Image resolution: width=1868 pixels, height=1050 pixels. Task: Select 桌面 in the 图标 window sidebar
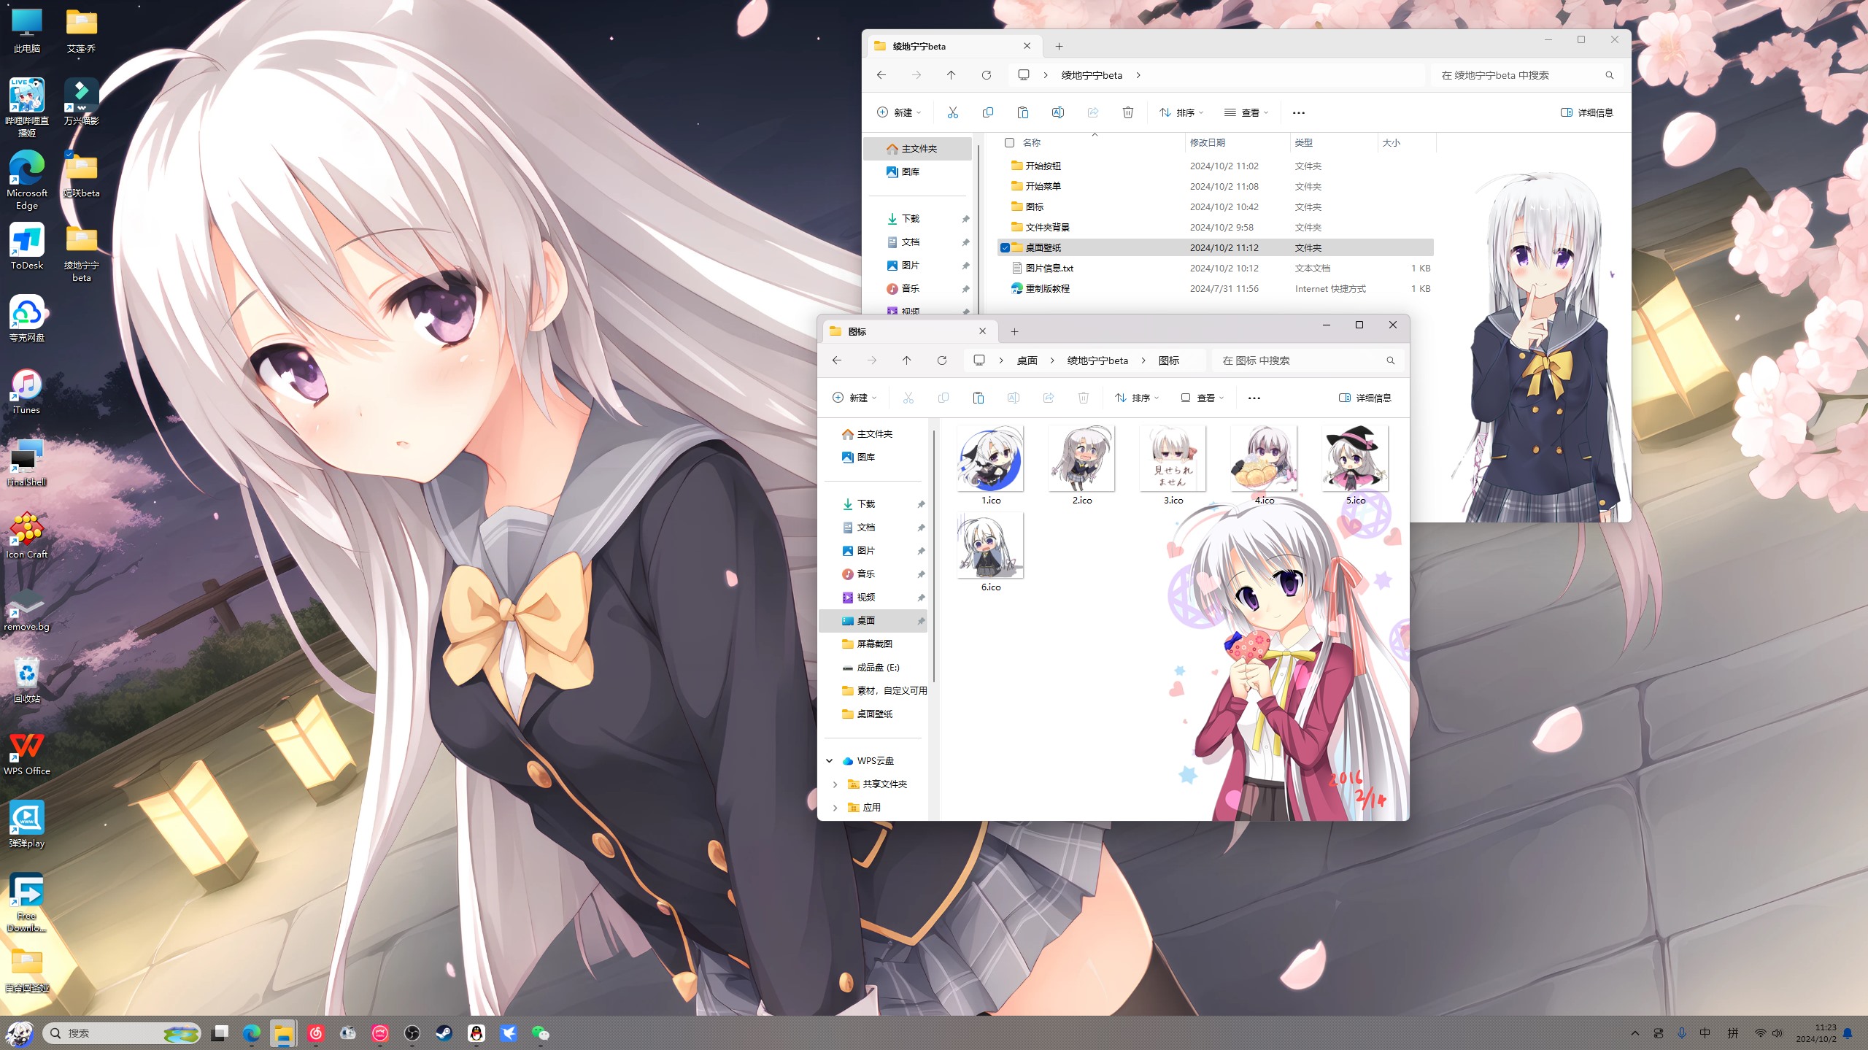click(x=866, y=621)
